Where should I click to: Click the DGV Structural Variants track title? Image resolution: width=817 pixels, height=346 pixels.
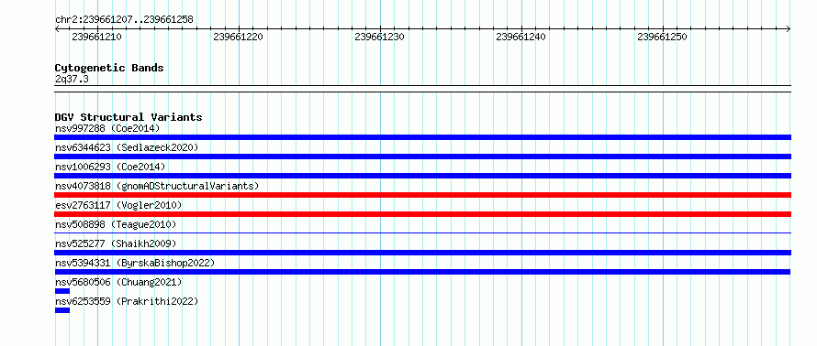(x=129, y=117)
